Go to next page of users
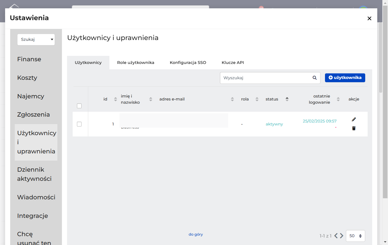Screen dimensions: 388x245 [x=342, y=236]
